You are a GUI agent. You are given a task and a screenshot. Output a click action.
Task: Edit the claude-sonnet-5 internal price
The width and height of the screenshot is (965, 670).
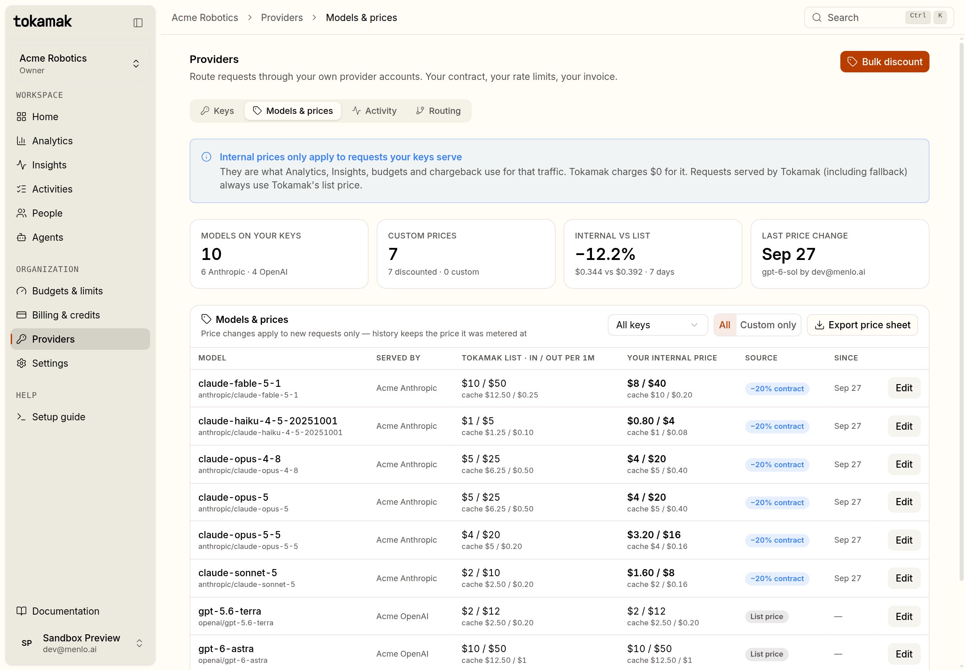point(904,578)
